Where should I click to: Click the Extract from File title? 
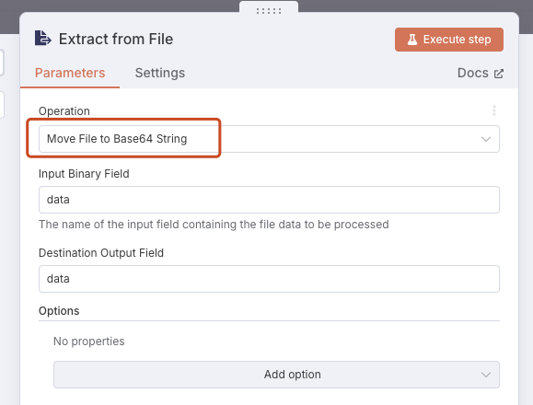point(116,39)
